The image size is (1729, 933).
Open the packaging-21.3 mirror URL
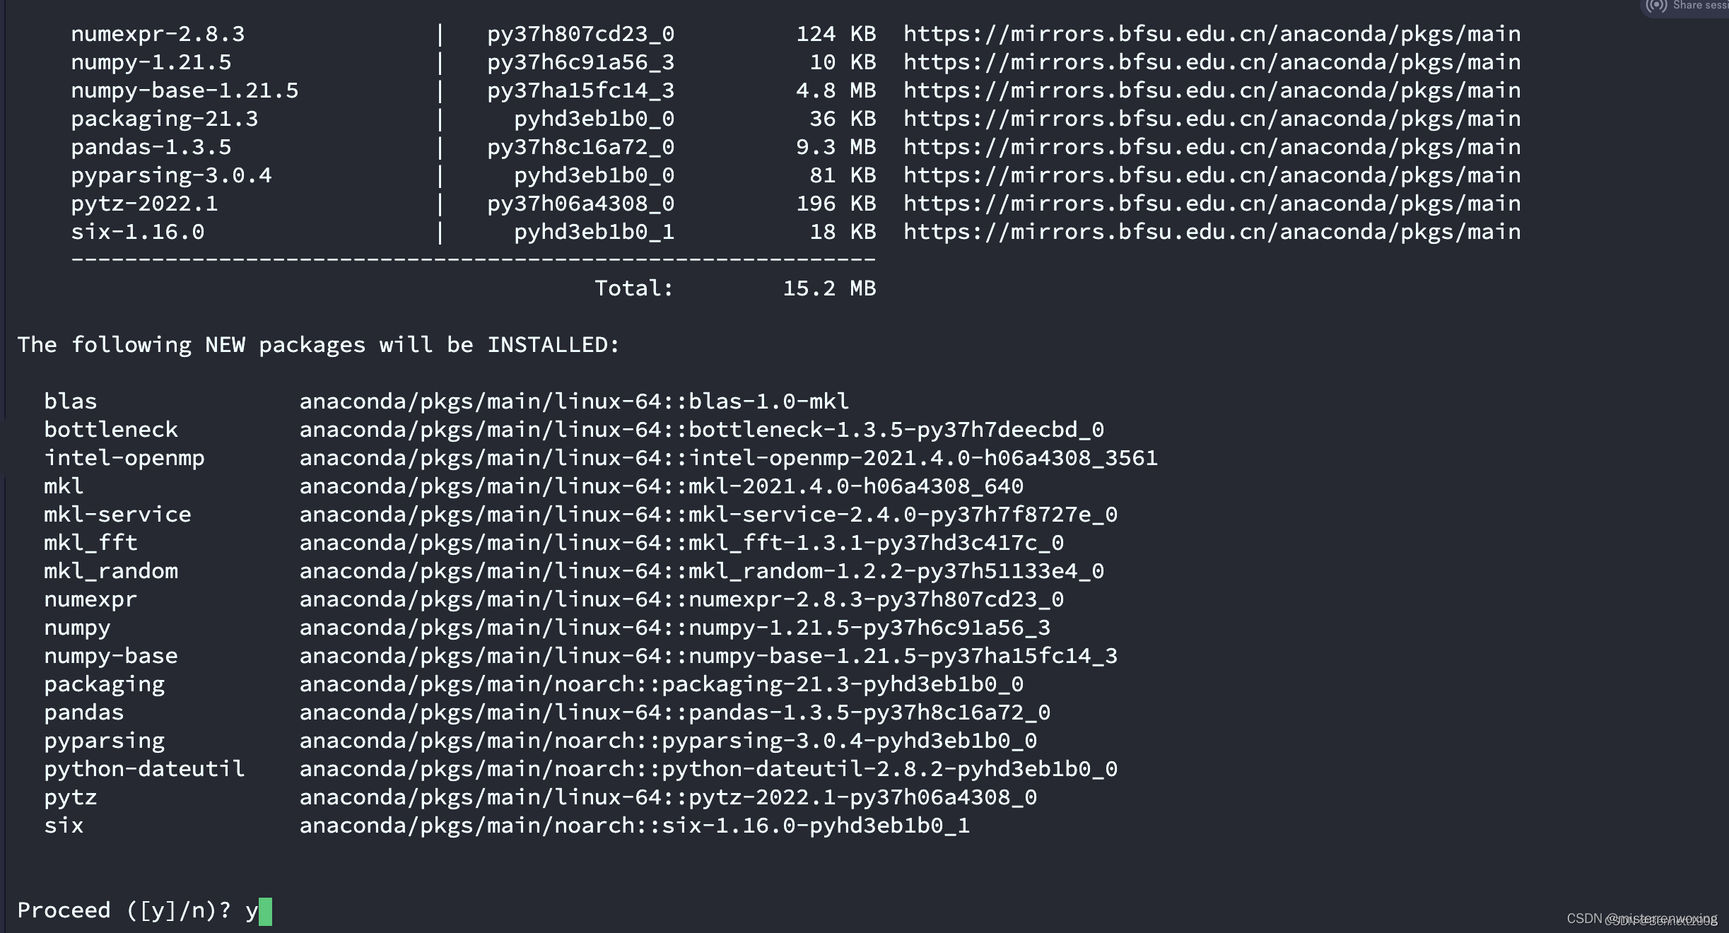click(1212, 119)
